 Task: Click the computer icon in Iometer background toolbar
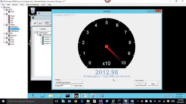46,23
